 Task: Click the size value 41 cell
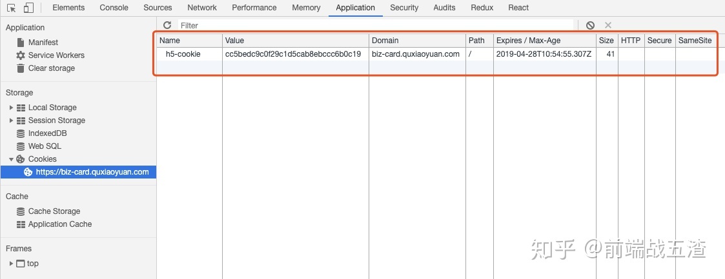[x=607, y=54]
